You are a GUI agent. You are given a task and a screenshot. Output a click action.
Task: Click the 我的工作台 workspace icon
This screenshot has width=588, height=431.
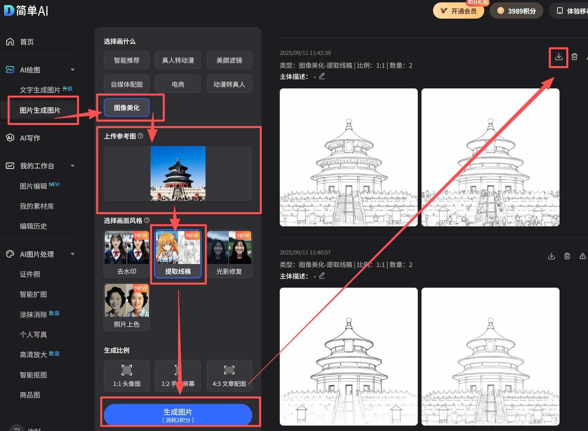pos(10,166)
